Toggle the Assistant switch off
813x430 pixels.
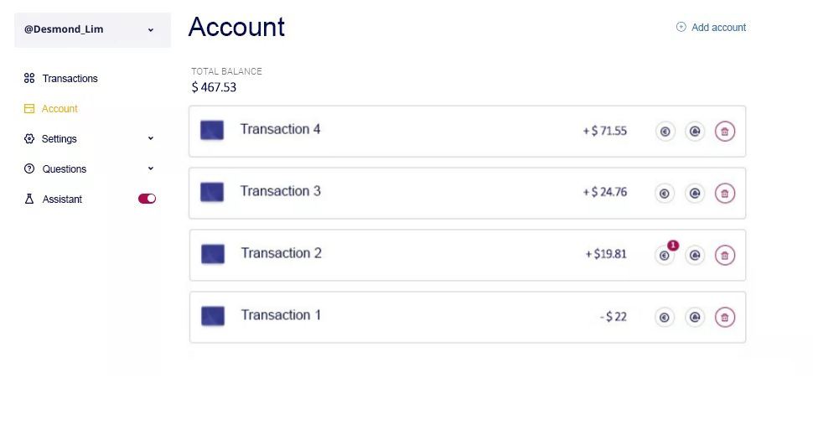click(147, 199)
